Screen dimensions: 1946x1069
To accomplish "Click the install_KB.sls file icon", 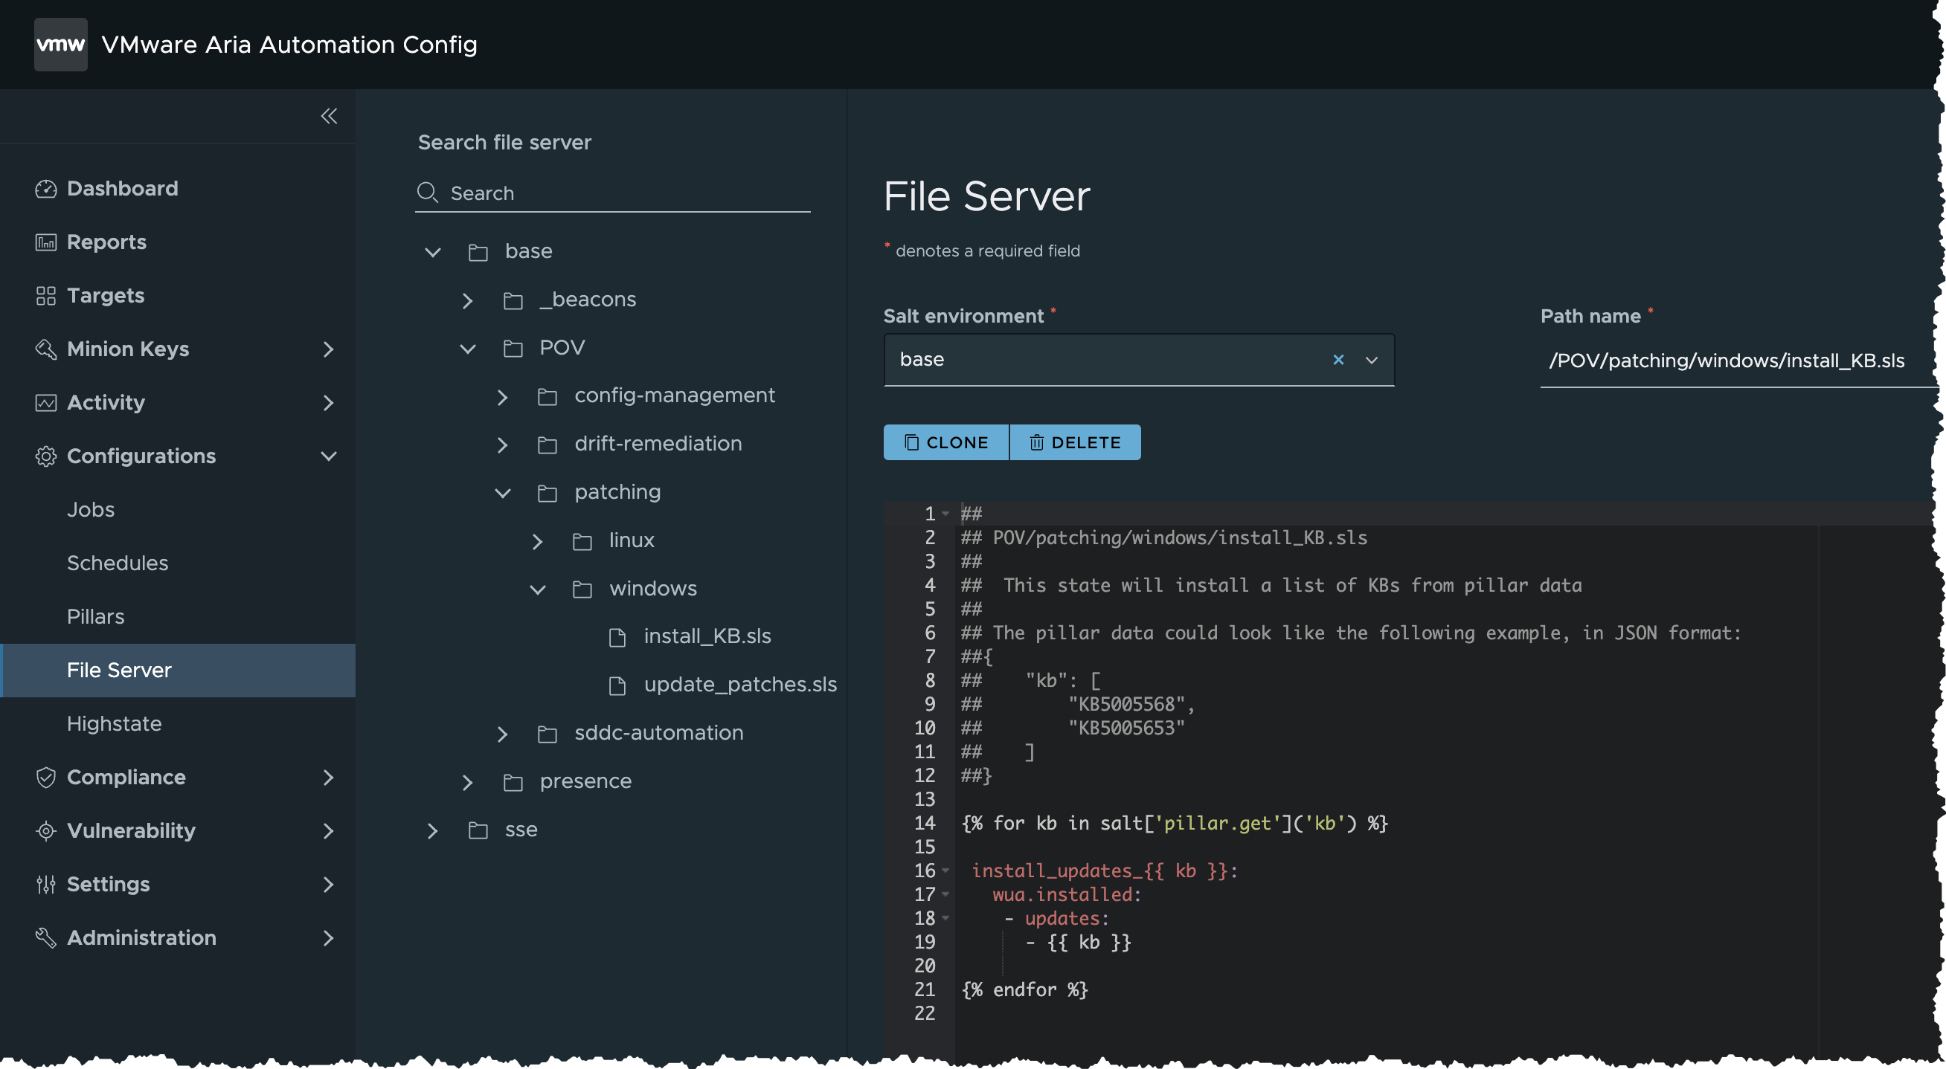I will pos(617,638).
